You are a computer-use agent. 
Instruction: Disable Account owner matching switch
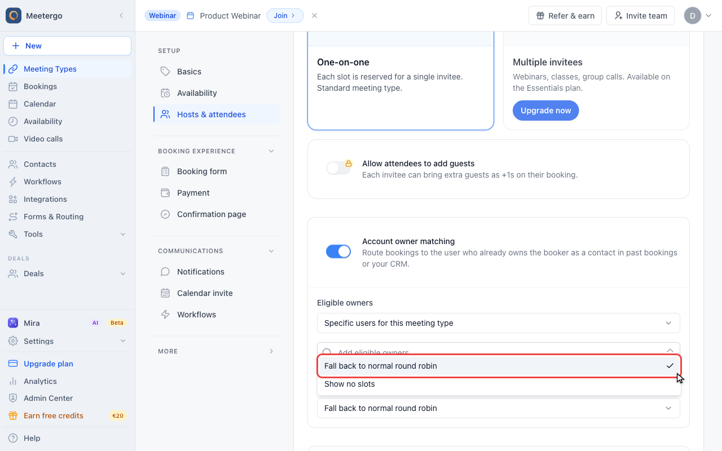[x=338, y=251]
